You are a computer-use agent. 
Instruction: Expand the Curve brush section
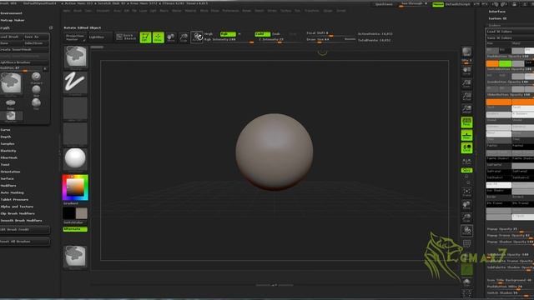tap(6, 130)
